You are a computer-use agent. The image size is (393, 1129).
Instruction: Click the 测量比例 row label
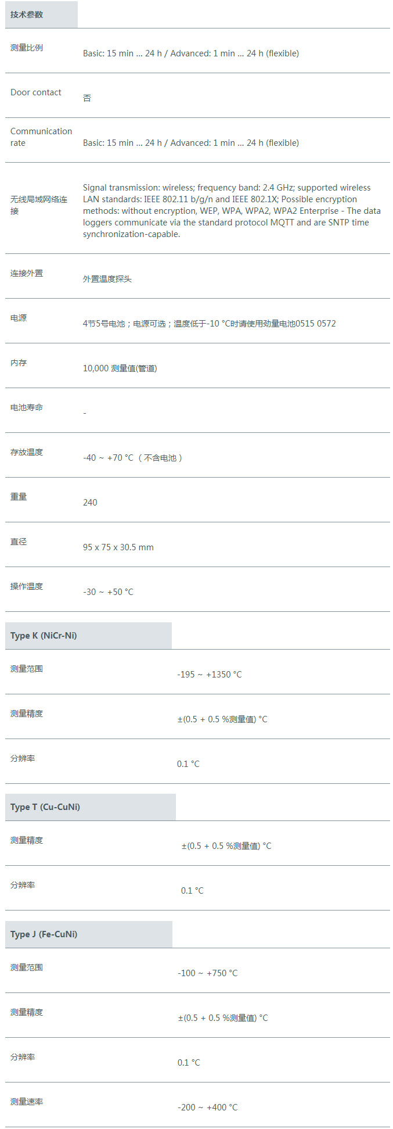pyautogui.click(x=27, y=48)
